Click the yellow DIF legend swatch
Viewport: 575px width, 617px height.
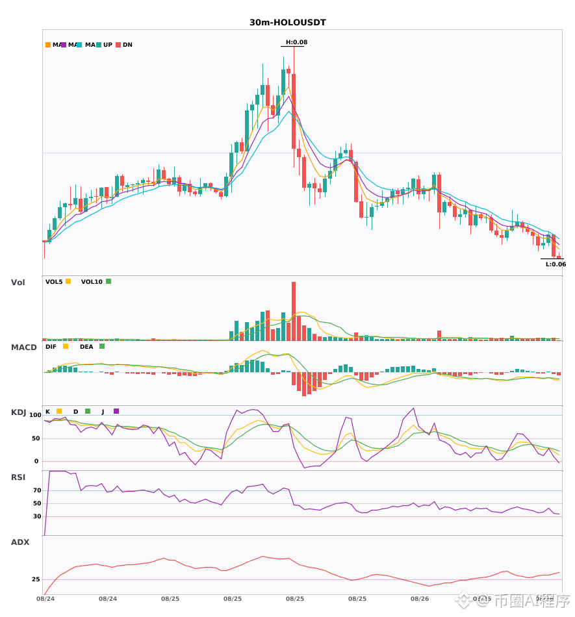(x=66, y=346)
